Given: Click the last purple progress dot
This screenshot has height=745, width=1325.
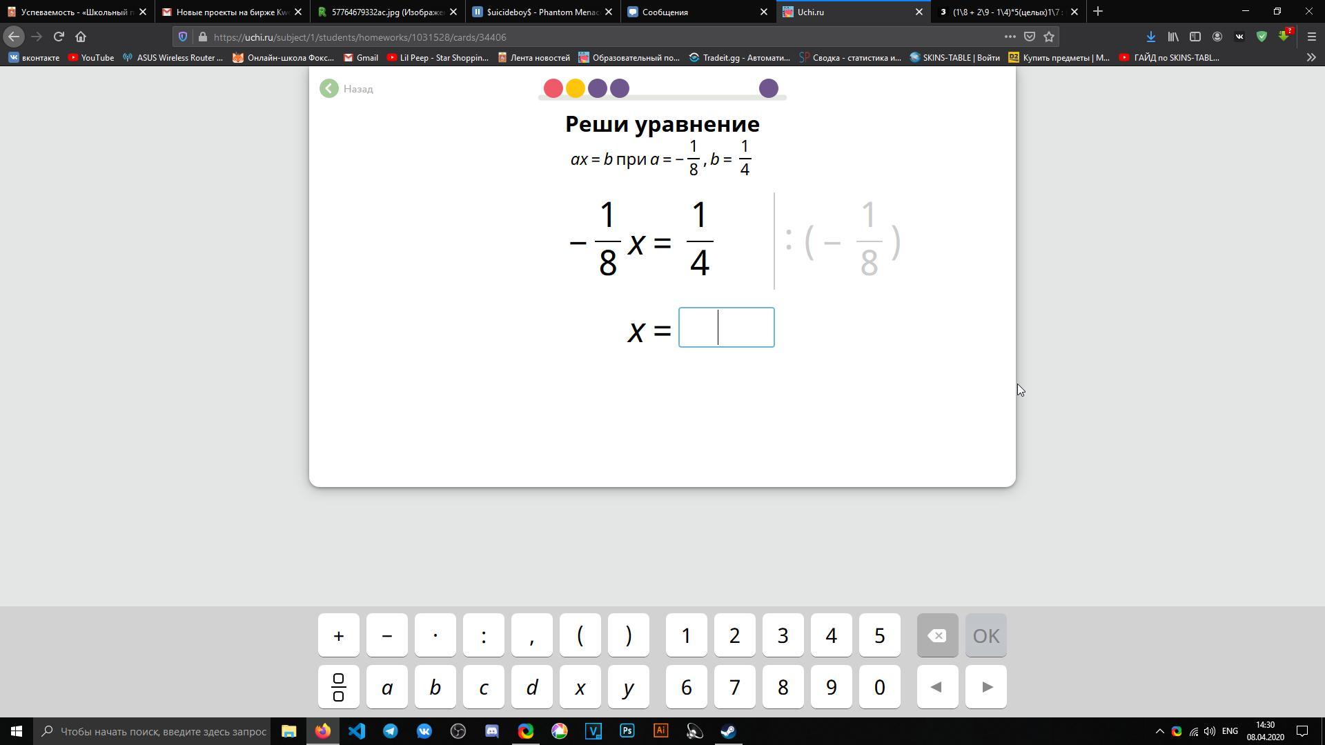Looking at the screenshot, I should 768,88.
